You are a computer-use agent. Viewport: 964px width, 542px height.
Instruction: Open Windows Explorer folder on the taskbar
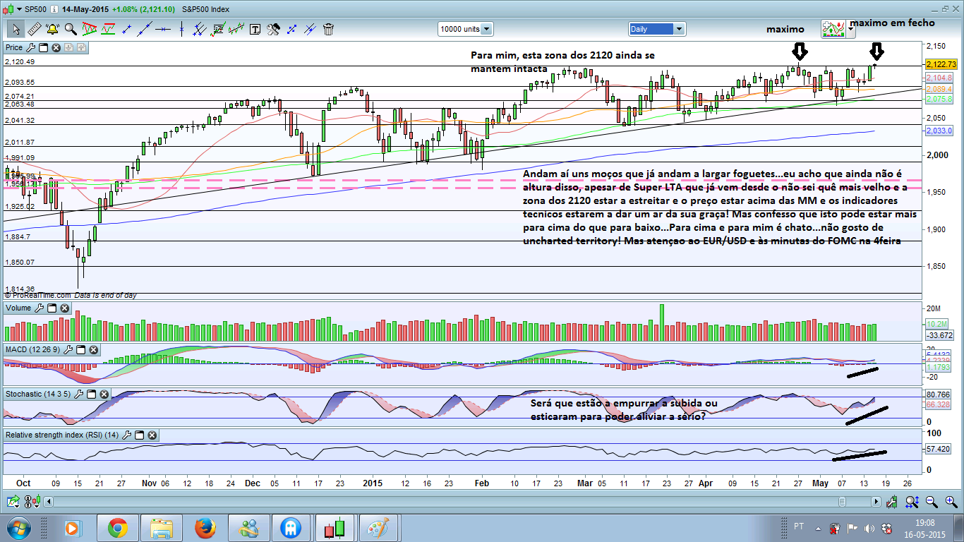coord(161,528)
